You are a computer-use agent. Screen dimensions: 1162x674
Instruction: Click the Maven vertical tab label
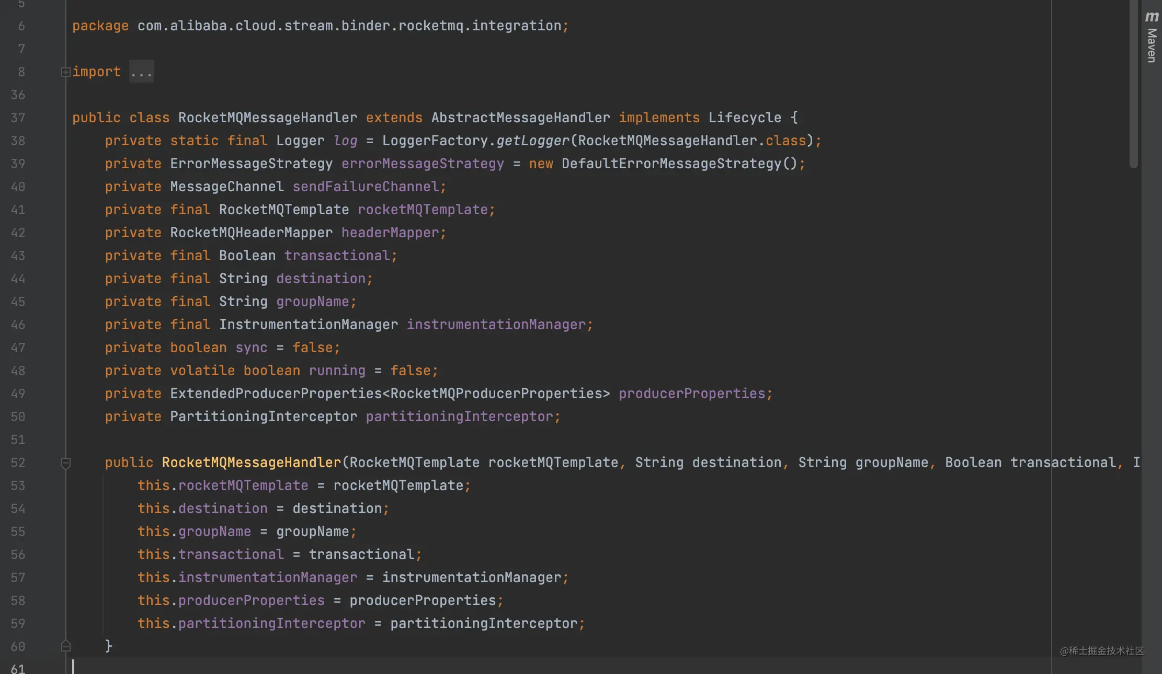tap(1152, 46)
